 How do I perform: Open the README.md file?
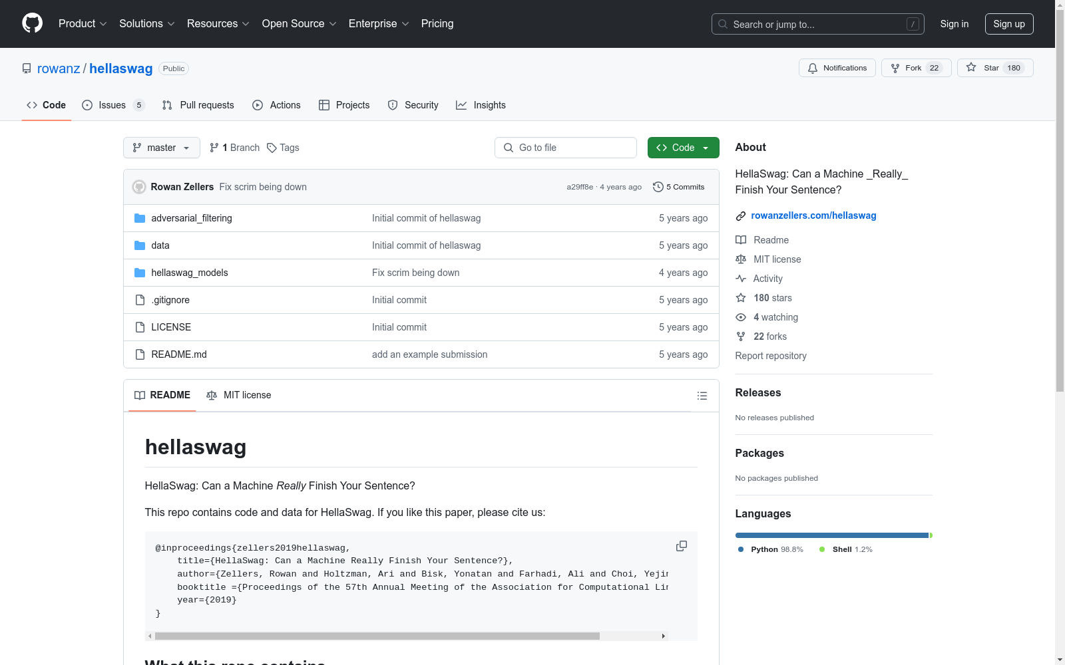pyautogui.click(x=179, y=354)
